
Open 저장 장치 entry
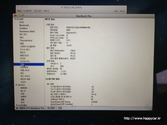pos(24,67)
